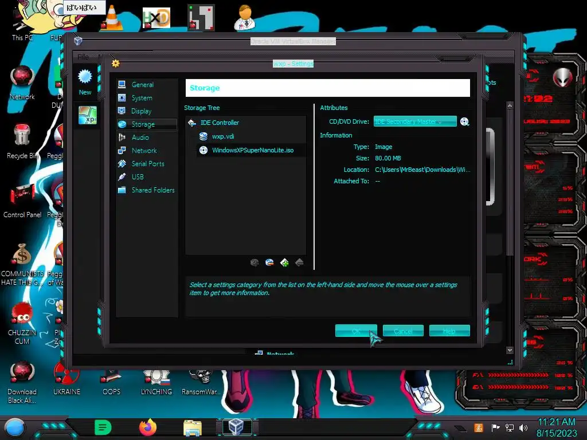Select the Storage settings category
The height and width of the screenshot is (440, 587).
click(147, 124)
